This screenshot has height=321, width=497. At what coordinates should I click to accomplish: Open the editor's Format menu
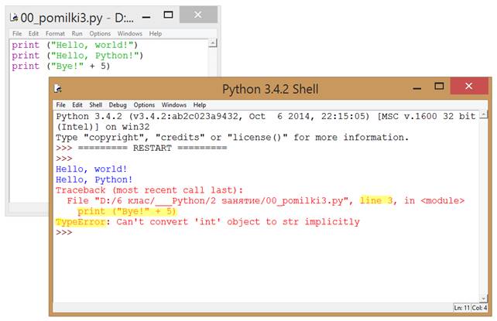point(55,33)
